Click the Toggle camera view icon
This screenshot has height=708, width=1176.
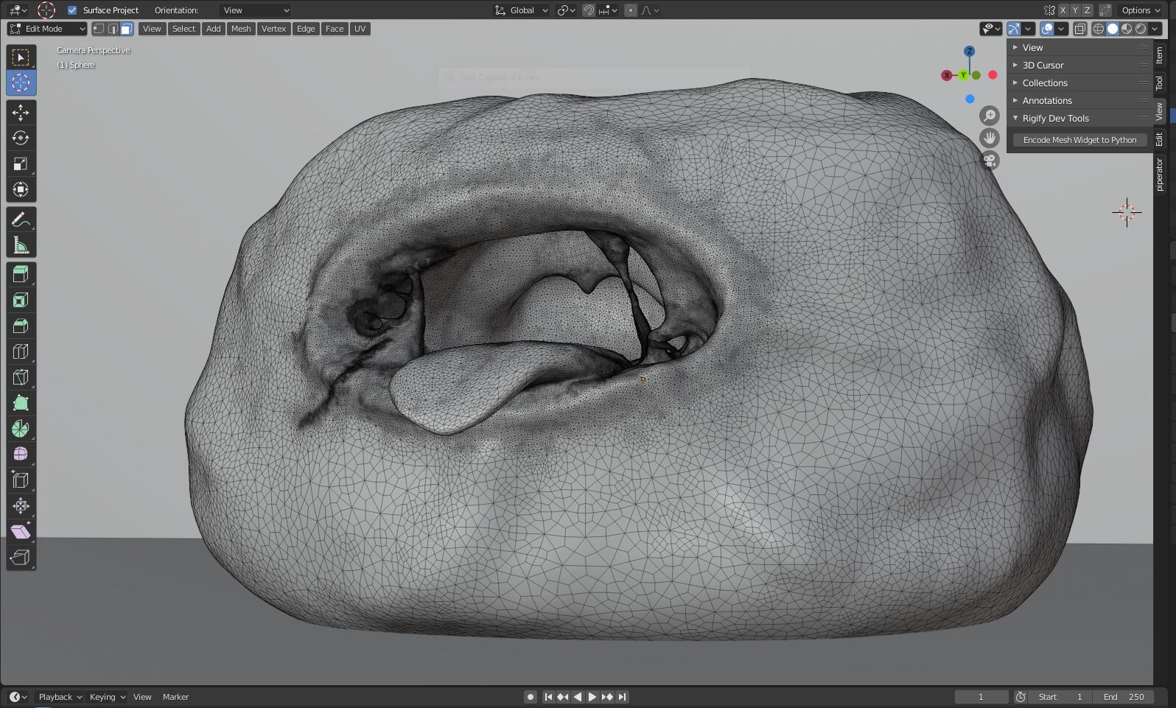click(x=990, y=160)
